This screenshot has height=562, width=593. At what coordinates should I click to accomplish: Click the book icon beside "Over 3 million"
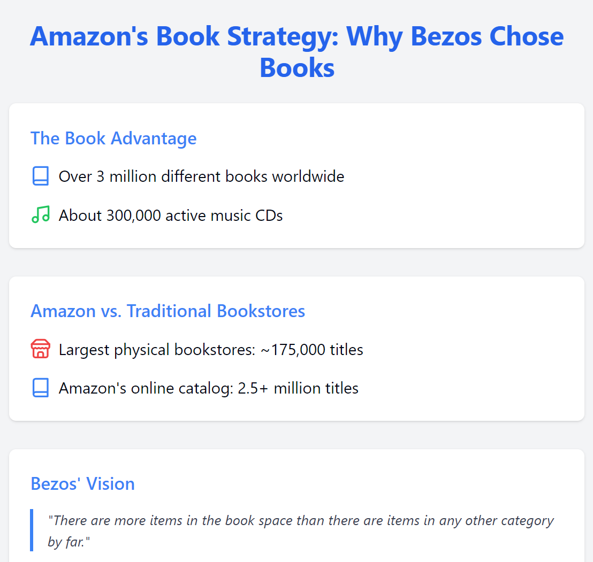point(41,176)
